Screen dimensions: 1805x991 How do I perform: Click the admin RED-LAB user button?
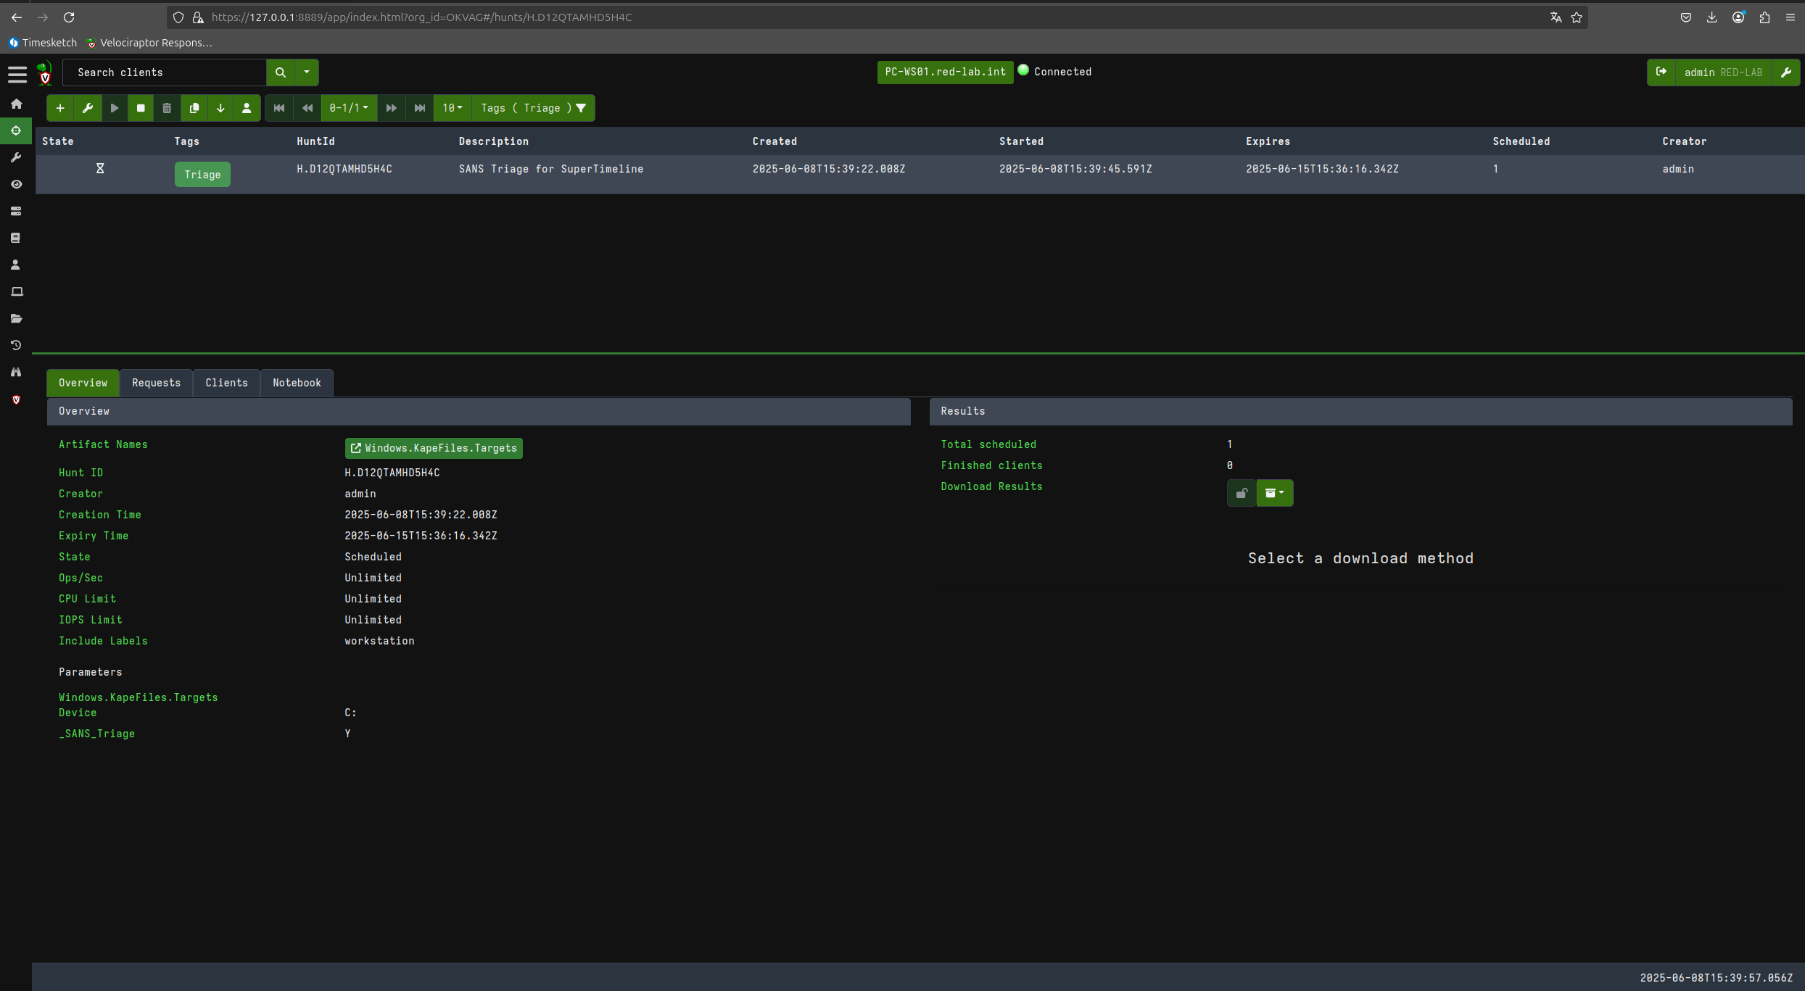(x=1723, y=72)
